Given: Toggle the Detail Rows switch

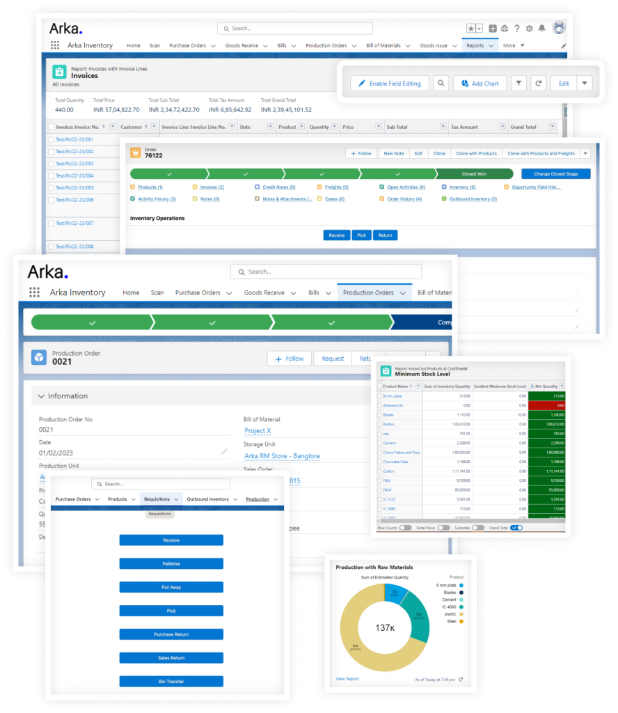Looking at the screenshot, I should coord(444,528).
